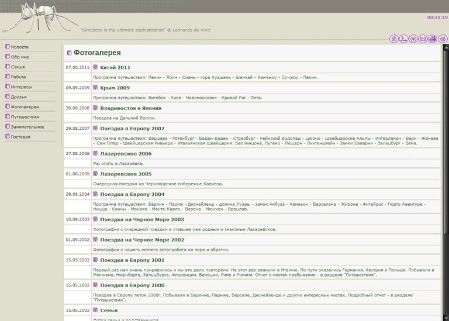Click the icon beside Поездка на Черное Море 2002
Viewport: 449px width, 321px height.
pyautogui.click(x=95, y=239)
